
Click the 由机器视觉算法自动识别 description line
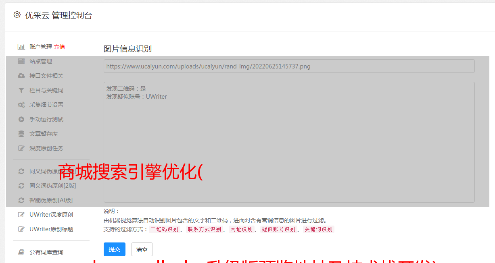pyautogui.click(x=215, y=220)
